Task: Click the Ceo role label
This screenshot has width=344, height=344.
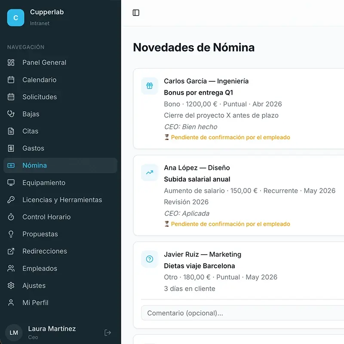Action: [33, 337]
